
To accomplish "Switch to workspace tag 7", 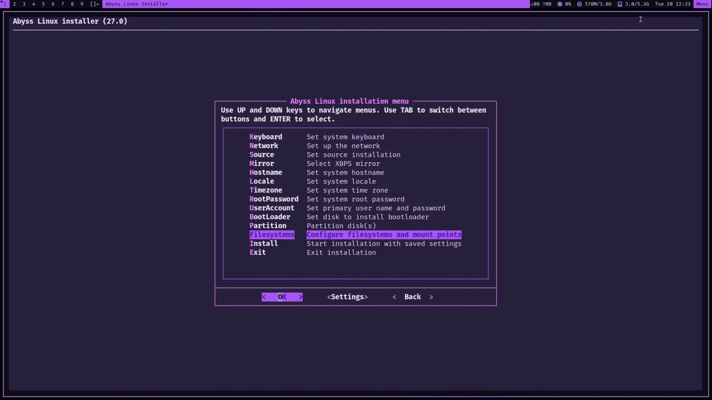I will [x=63, y=4].
